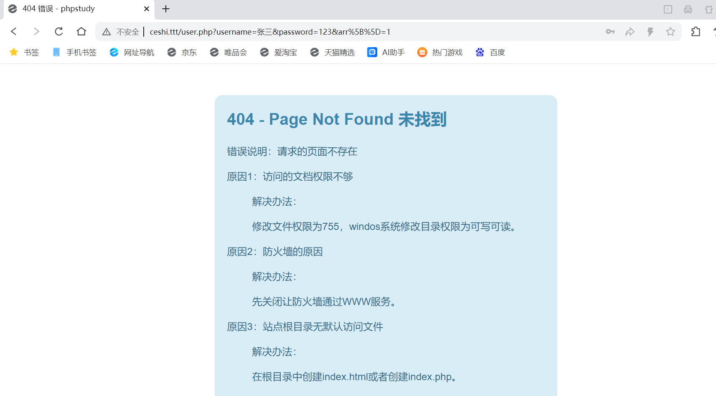The image size is (716, 396).
Task: Open the extensions puzzle icon
Action: (x=696, y=32)
